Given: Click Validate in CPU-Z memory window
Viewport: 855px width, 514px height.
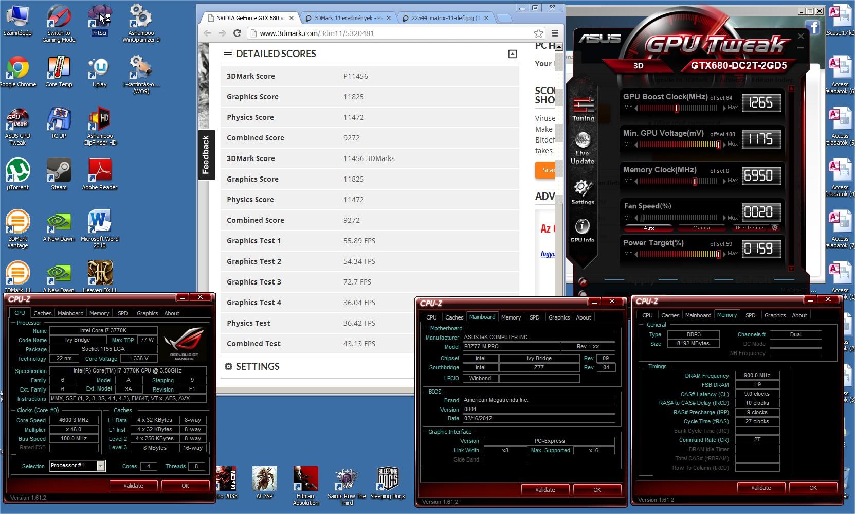Looking at the screenshot, I should [x=761, y=488].
